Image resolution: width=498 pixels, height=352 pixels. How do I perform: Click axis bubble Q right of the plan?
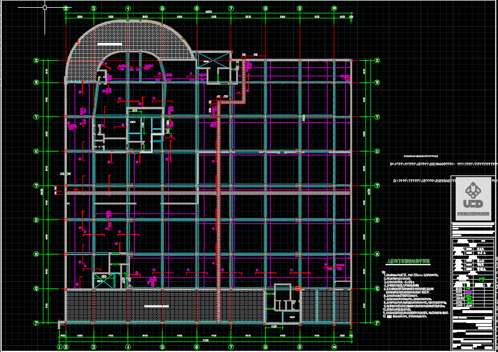point(377,289)
